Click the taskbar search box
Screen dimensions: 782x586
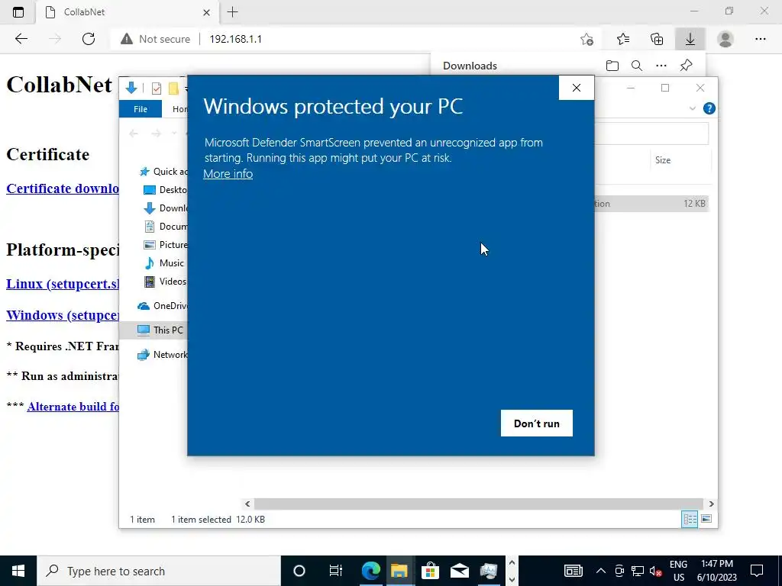[159, 571]
